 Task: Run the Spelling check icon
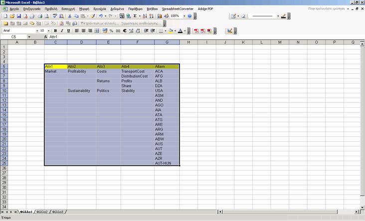[x=55, y=16]
